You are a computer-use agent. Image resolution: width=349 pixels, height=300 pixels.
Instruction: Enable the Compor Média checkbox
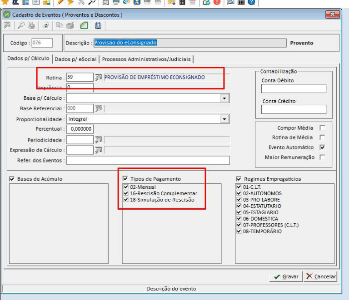click(322, 128)
